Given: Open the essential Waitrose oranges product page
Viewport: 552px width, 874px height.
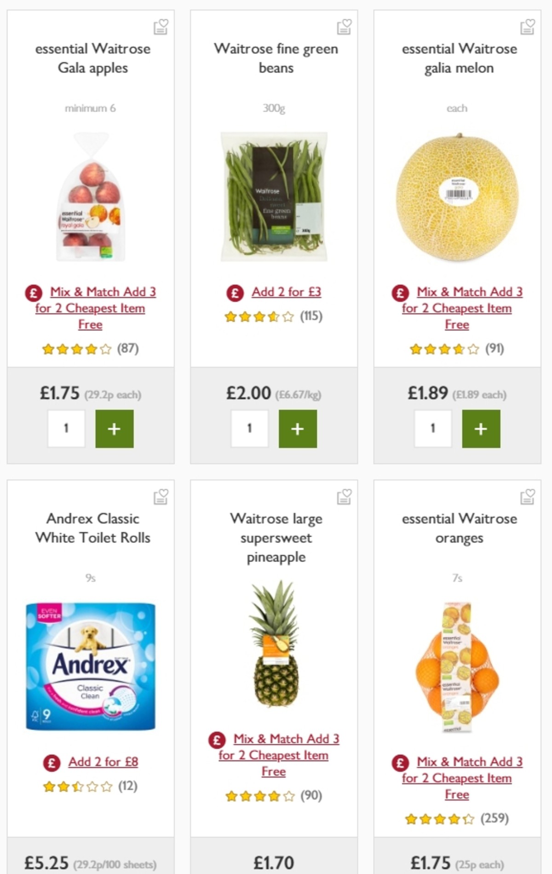Looking at the screenshot, I should (x=459, y=528).
